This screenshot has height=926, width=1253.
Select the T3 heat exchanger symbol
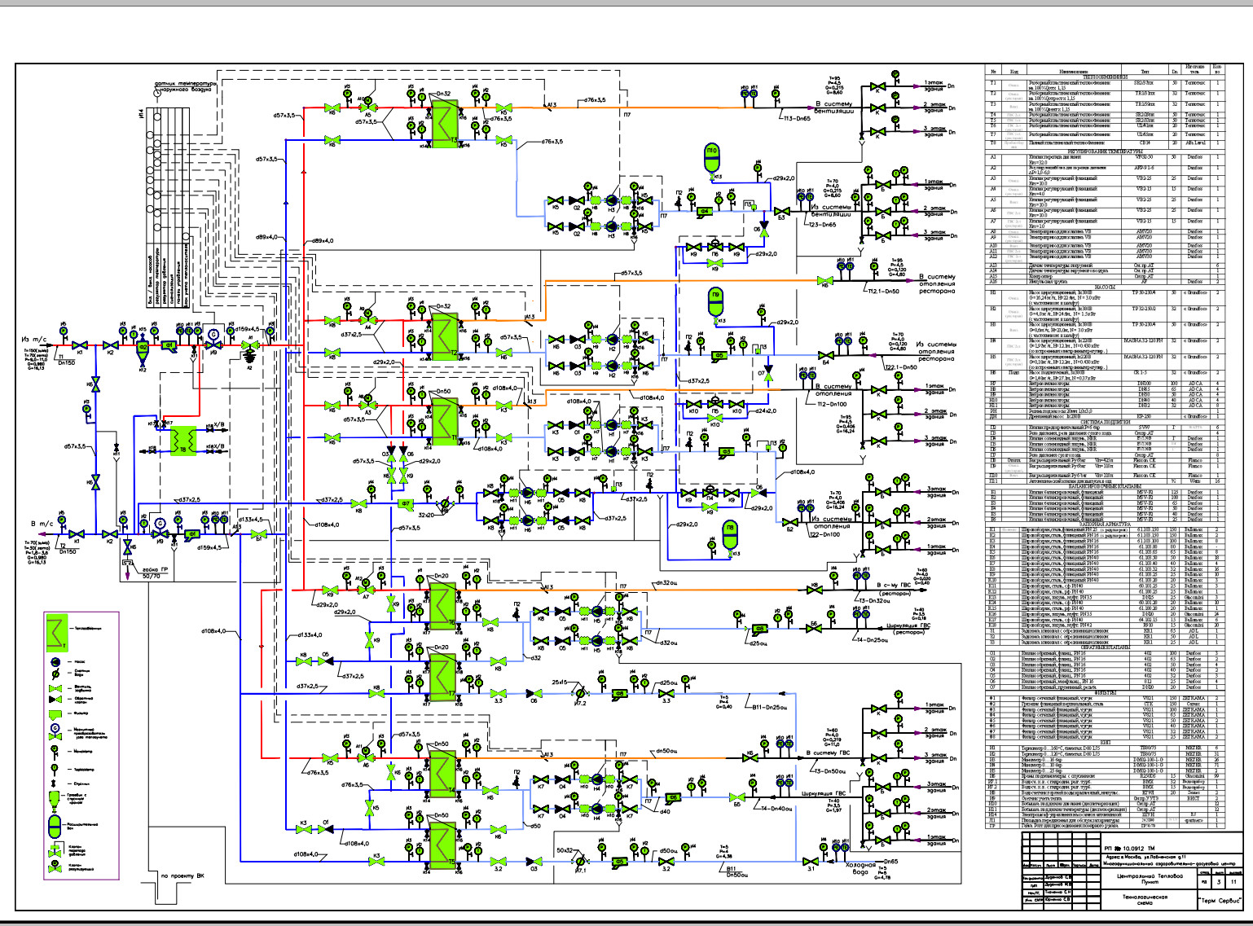coord(444,122)
